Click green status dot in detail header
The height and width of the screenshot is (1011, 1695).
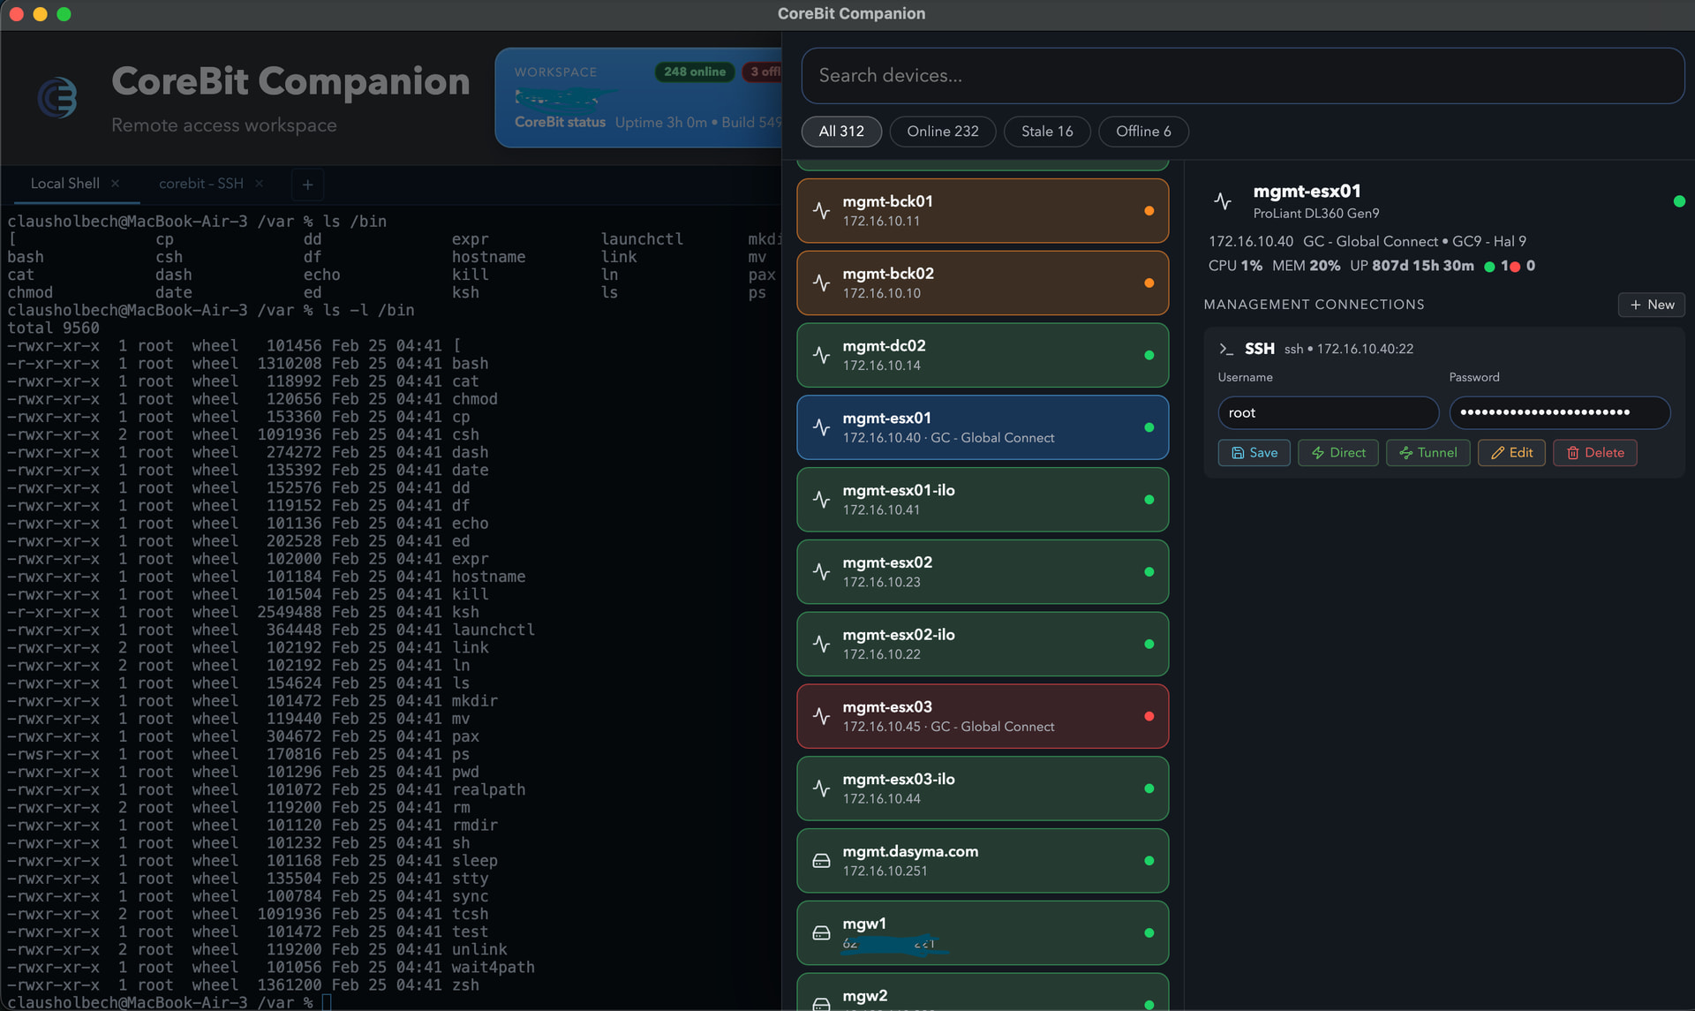pyautogui.click(x=1679, y=201)
